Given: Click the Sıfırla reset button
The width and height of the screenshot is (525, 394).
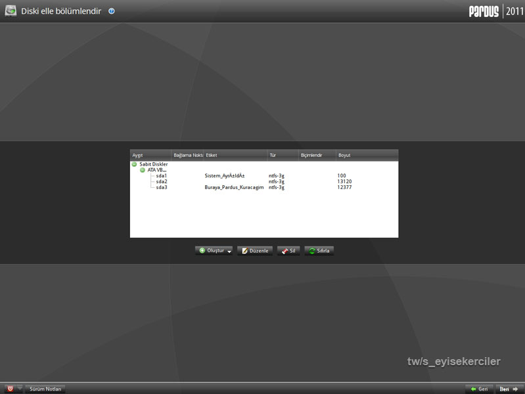Looking at the screenshot, I should (319, 251).
